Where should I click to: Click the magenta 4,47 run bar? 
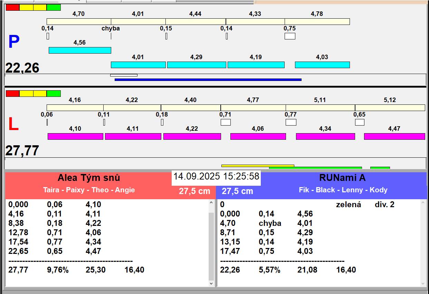(394, 136)
